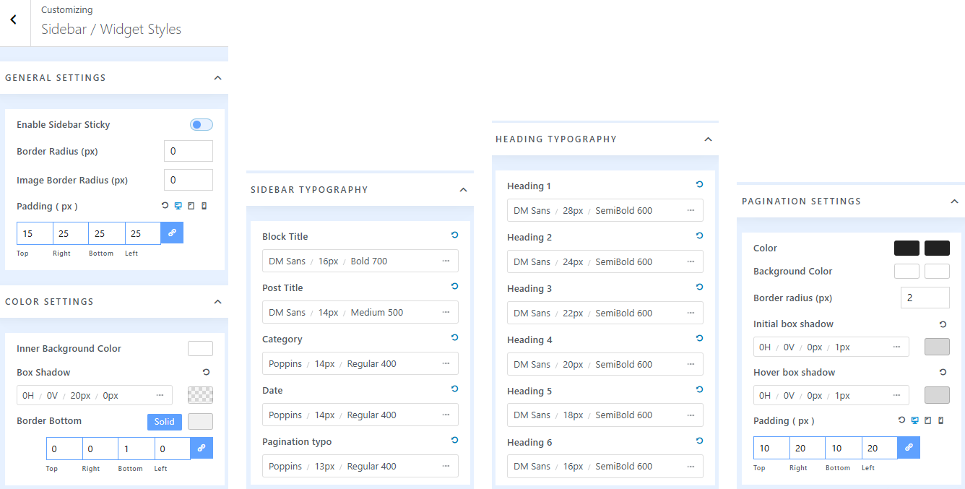Click the Border Radius (px) input field
This screenshot has height=489, width=965.
tap(188, 151)
